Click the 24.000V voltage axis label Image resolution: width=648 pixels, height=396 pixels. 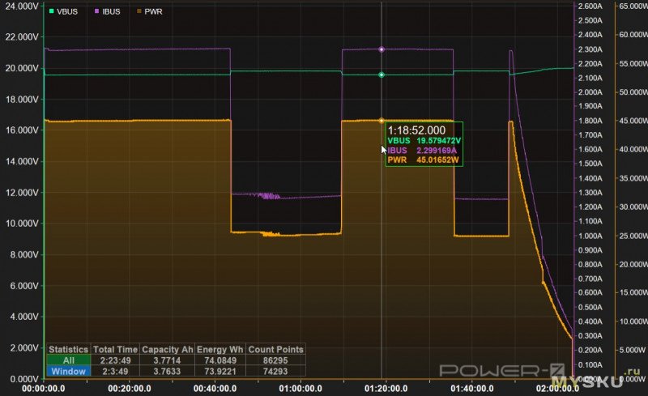click(x=22, y=6)
